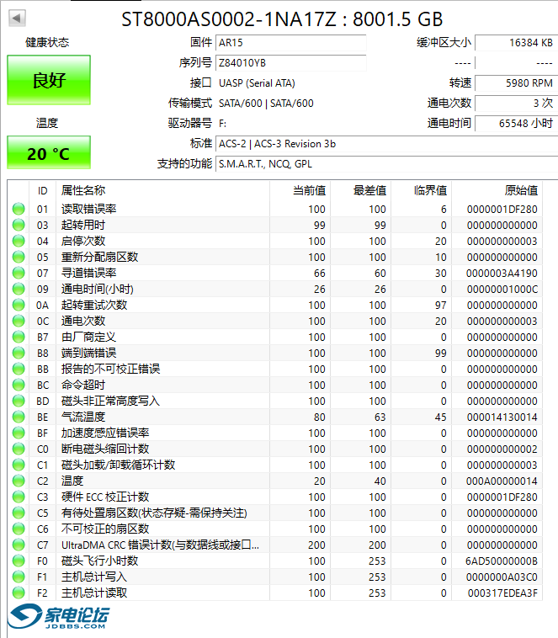
Task: Select the 读取错误率 attribute name
Action: click(x=88, y=209)
